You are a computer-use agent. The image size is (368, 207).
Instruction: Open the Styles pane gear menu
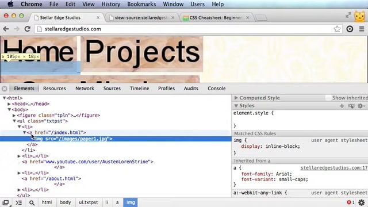[361, 106]
